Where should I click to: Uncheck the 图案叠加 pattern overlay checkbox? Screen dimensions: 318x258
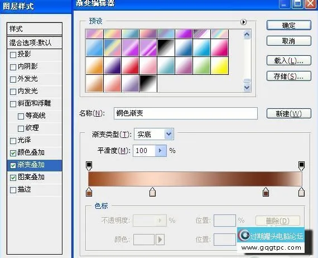(13, 178)
